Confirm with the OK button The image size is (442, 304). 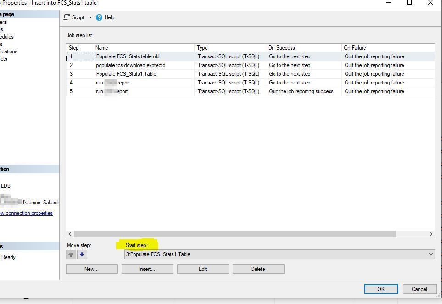(x=381, y=289)
